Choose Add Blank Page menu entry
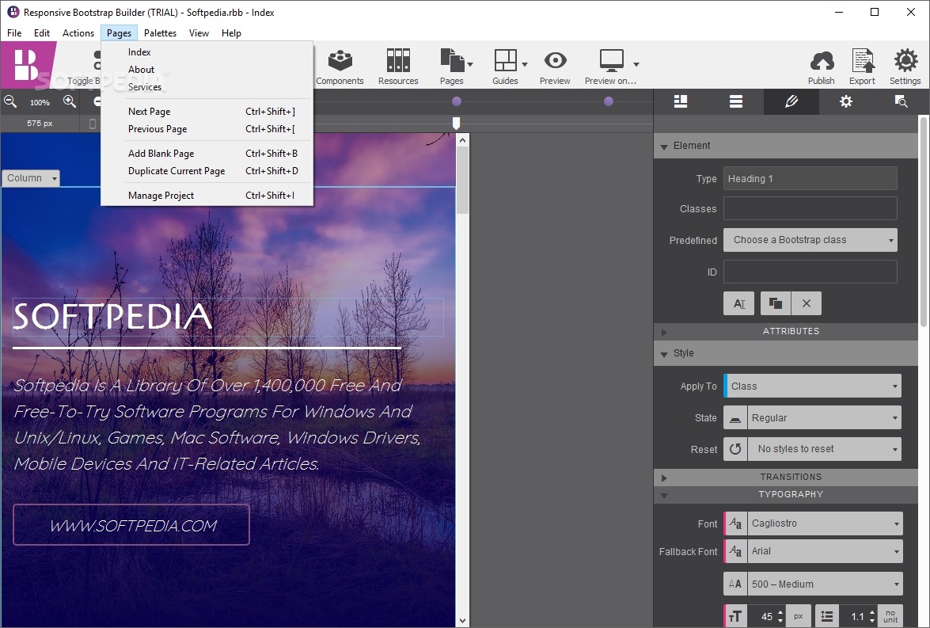The width and height of the screenshot is (930, 628). pos(207,153)
